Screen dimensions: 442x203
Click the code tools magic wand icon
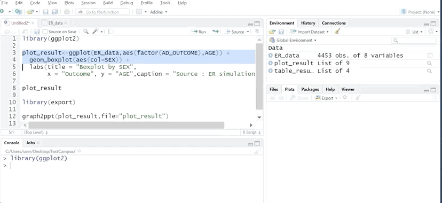(96, 32)
